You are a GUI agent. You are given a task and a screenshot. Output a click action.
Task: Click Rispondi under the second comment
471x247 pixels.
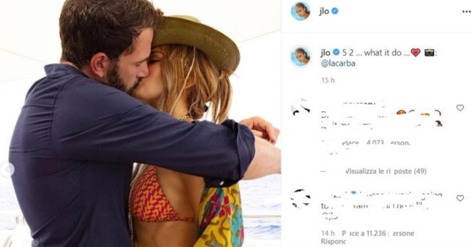tap(334, 242)
